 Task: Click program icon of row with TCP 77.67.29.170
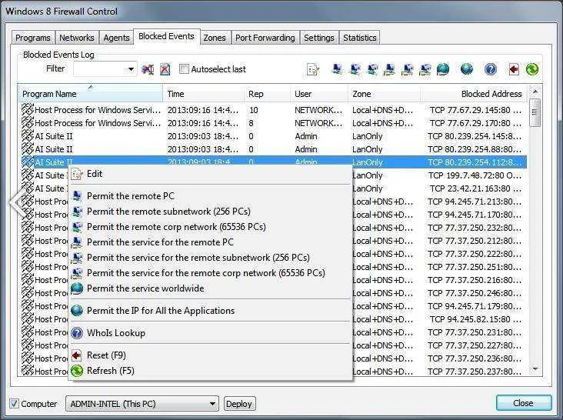click(28, 123)
